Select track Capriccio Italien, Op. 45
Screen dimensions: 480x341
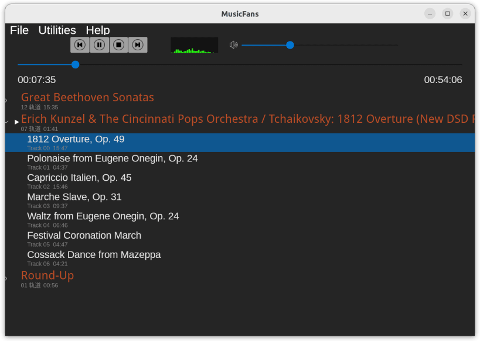[240, 181]
